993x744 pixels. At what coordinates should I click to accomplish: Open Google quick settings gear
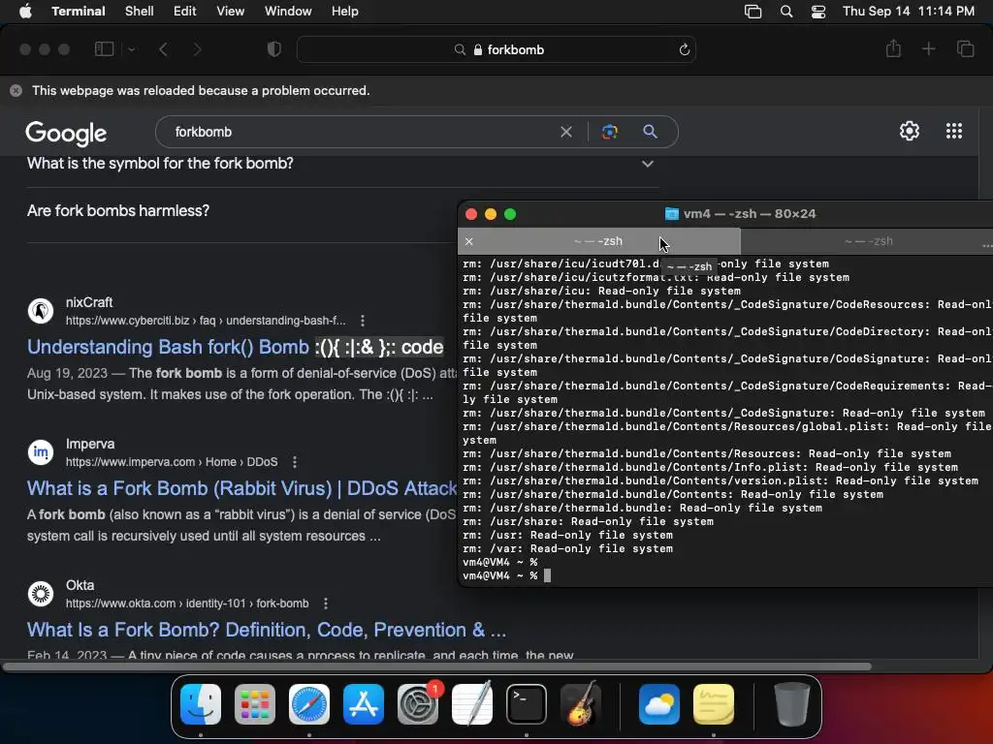[x=910, y=131]
